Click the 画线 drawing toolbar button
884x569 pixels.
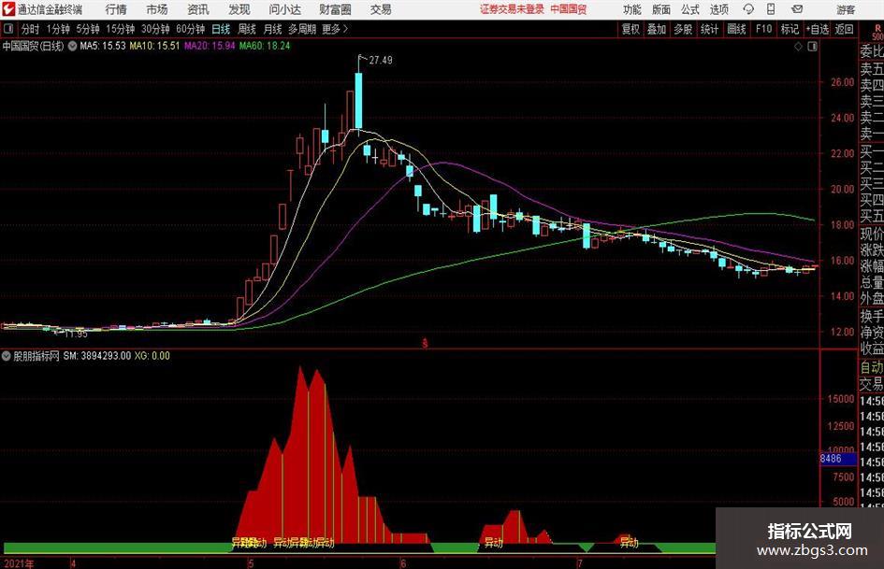[x=736, y=29]
